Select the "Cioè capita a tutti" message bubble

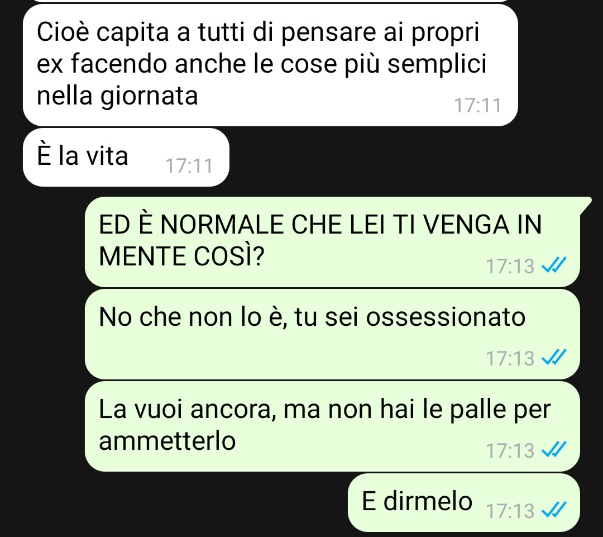pos(270,65)
